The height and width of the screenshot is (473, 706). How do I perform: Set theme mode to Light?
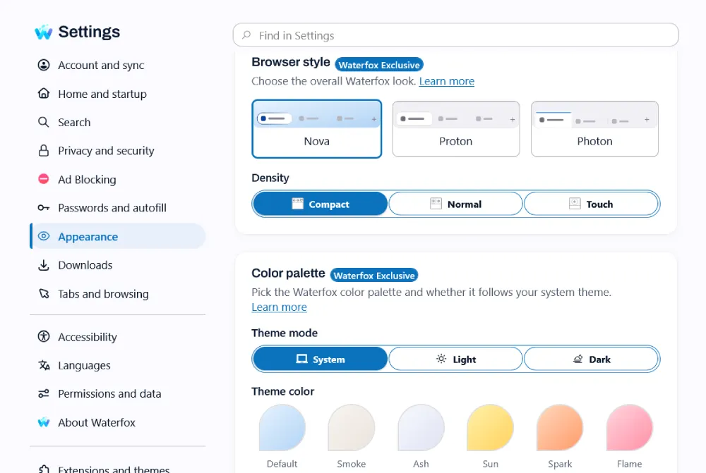click(x=455, y=360)
